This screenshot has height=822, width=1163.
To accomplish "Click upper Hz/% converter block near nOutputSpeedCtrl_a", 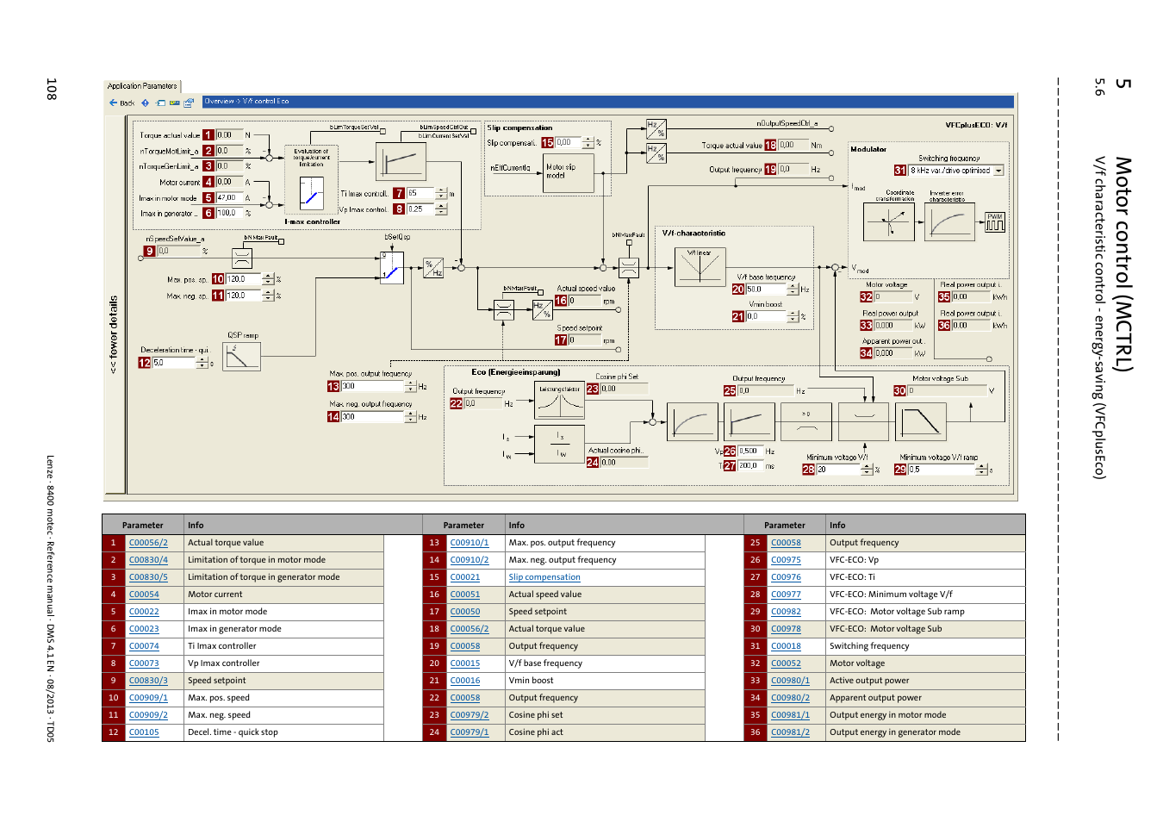I will click(656, 129).
